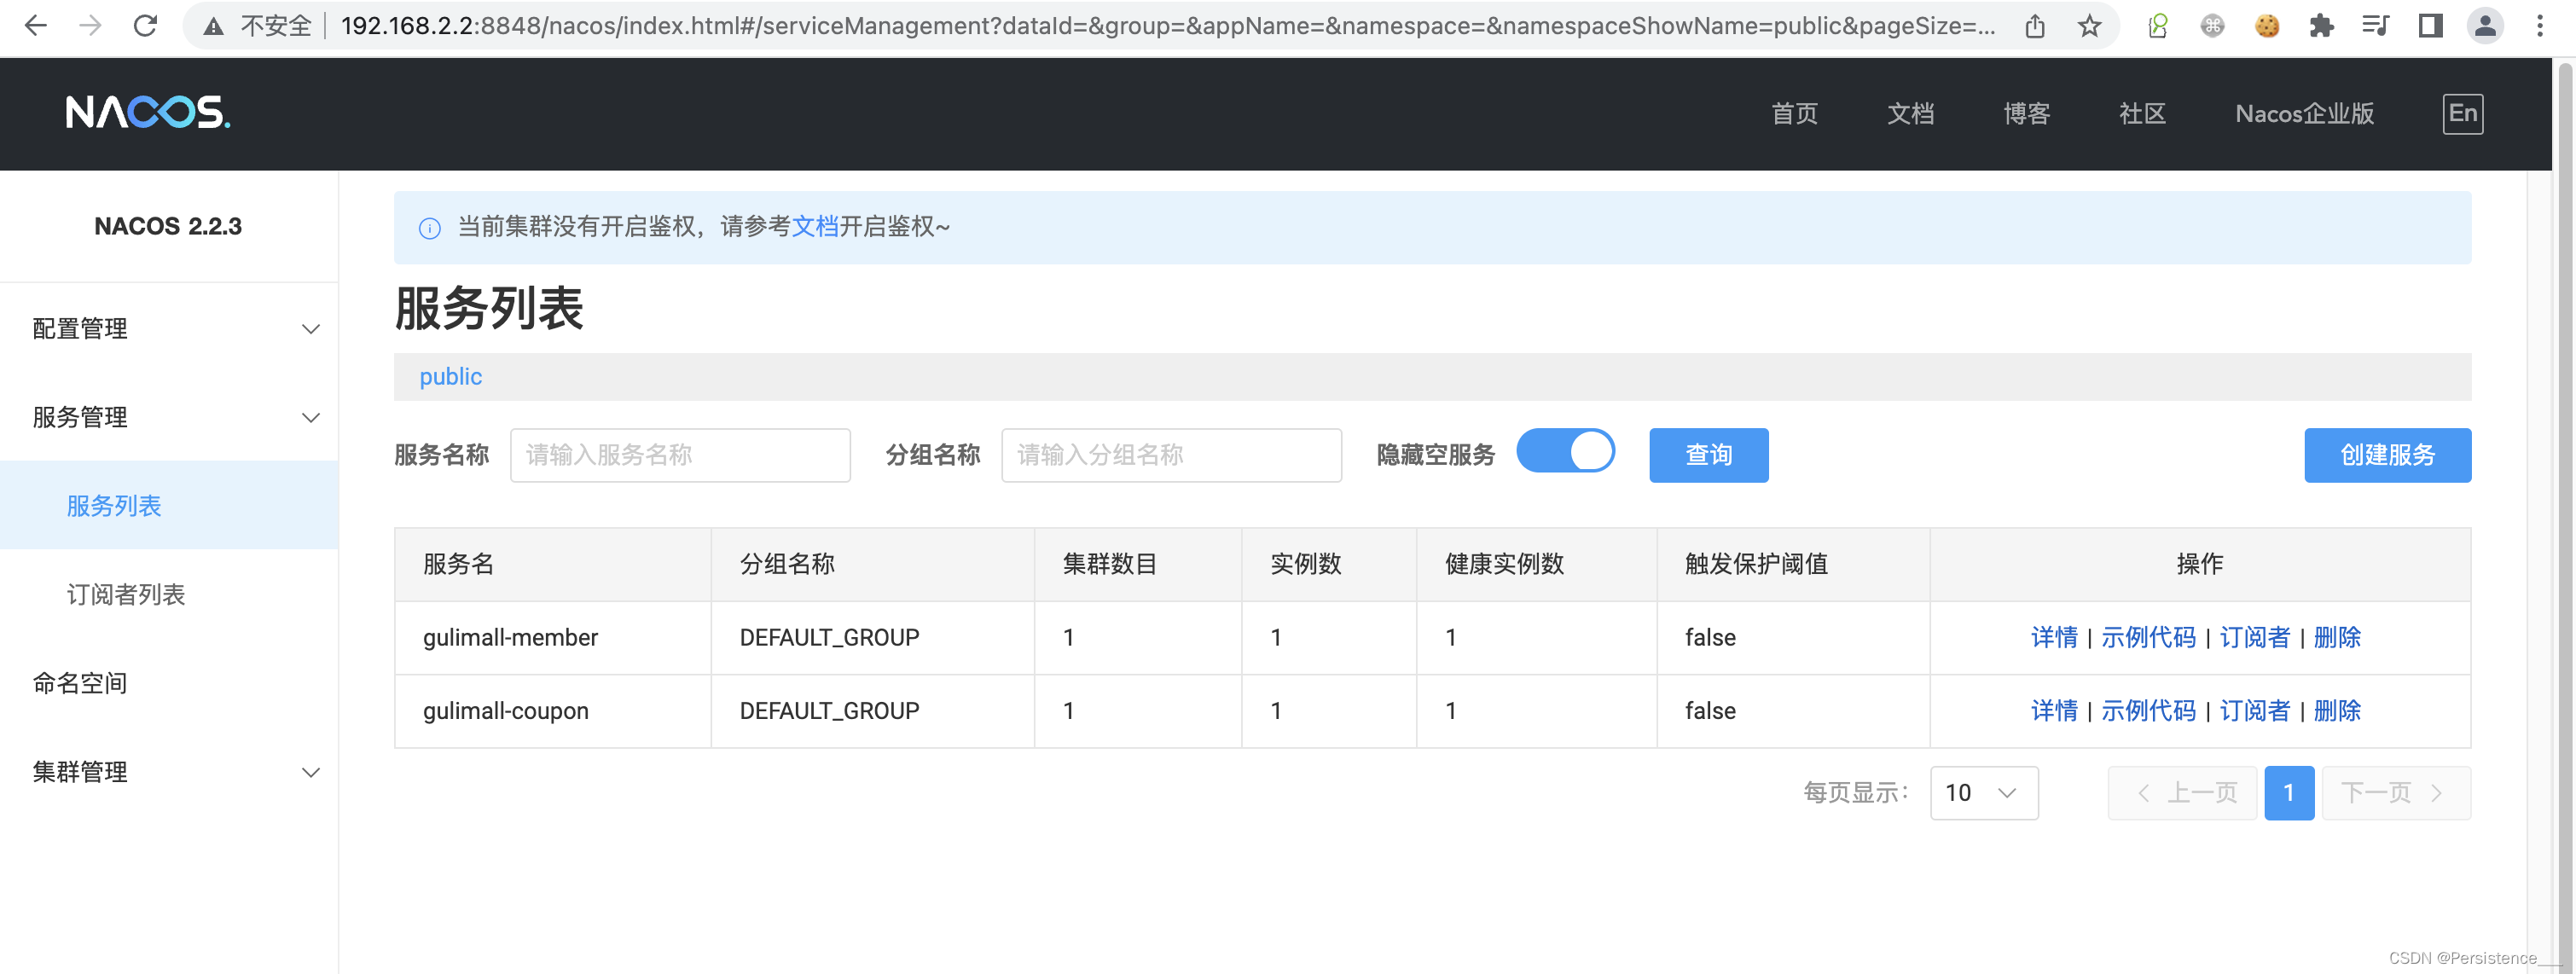Open the Chrome profile avatar icon
This screenshot has height=974, width=2576.
pyautogui.click(x=2485, y=26)
